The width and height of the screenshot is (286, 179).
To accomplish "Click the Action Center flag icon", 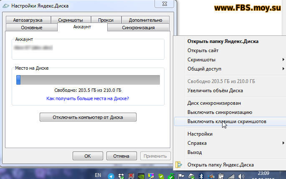I will (181, 176).
